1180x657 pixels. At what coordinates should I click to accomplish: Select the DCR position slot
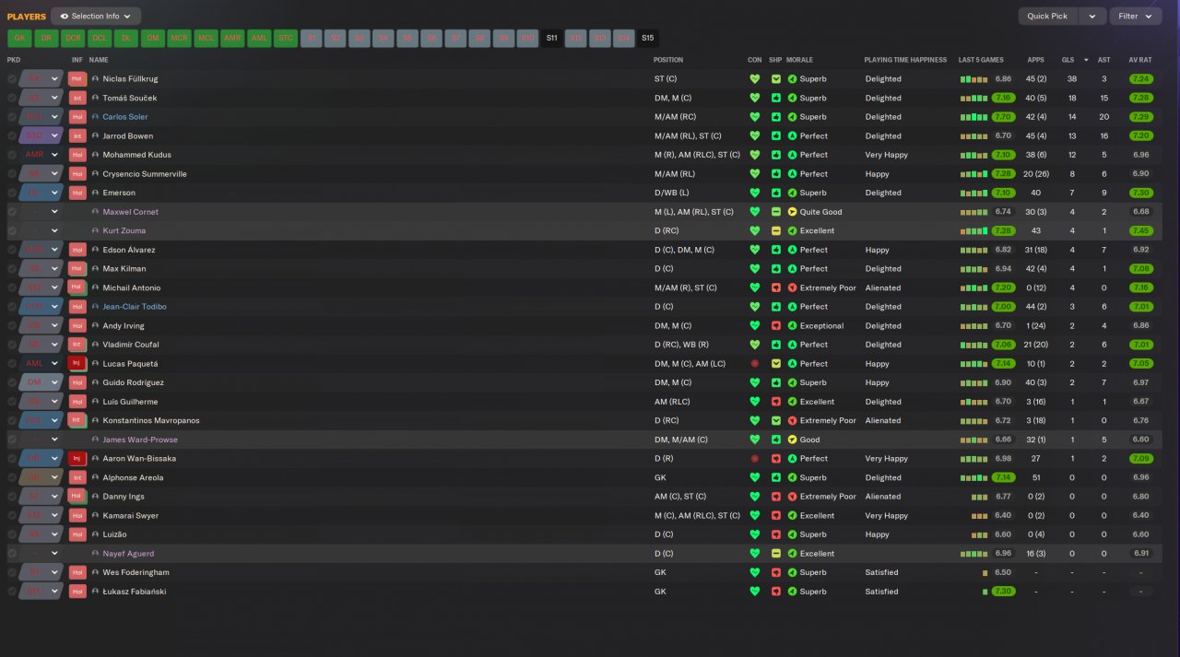pos(73,38)
